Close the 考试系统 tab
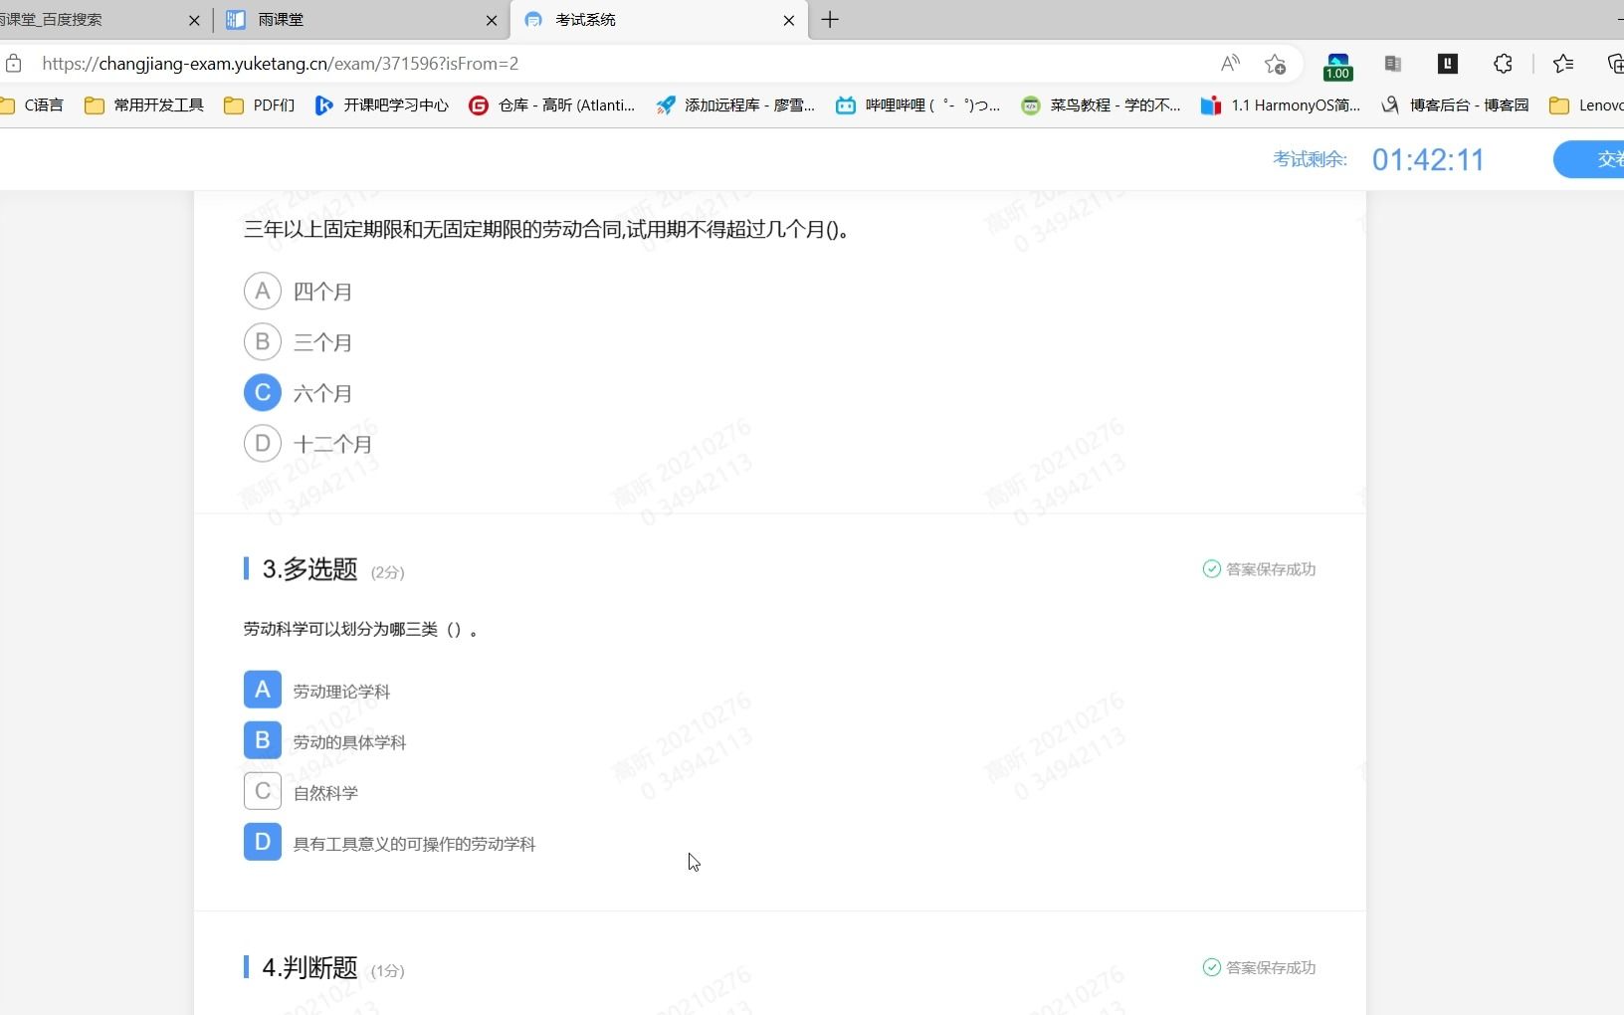This screenshot has width=1624, height=1015. click(x=789, y=20)
